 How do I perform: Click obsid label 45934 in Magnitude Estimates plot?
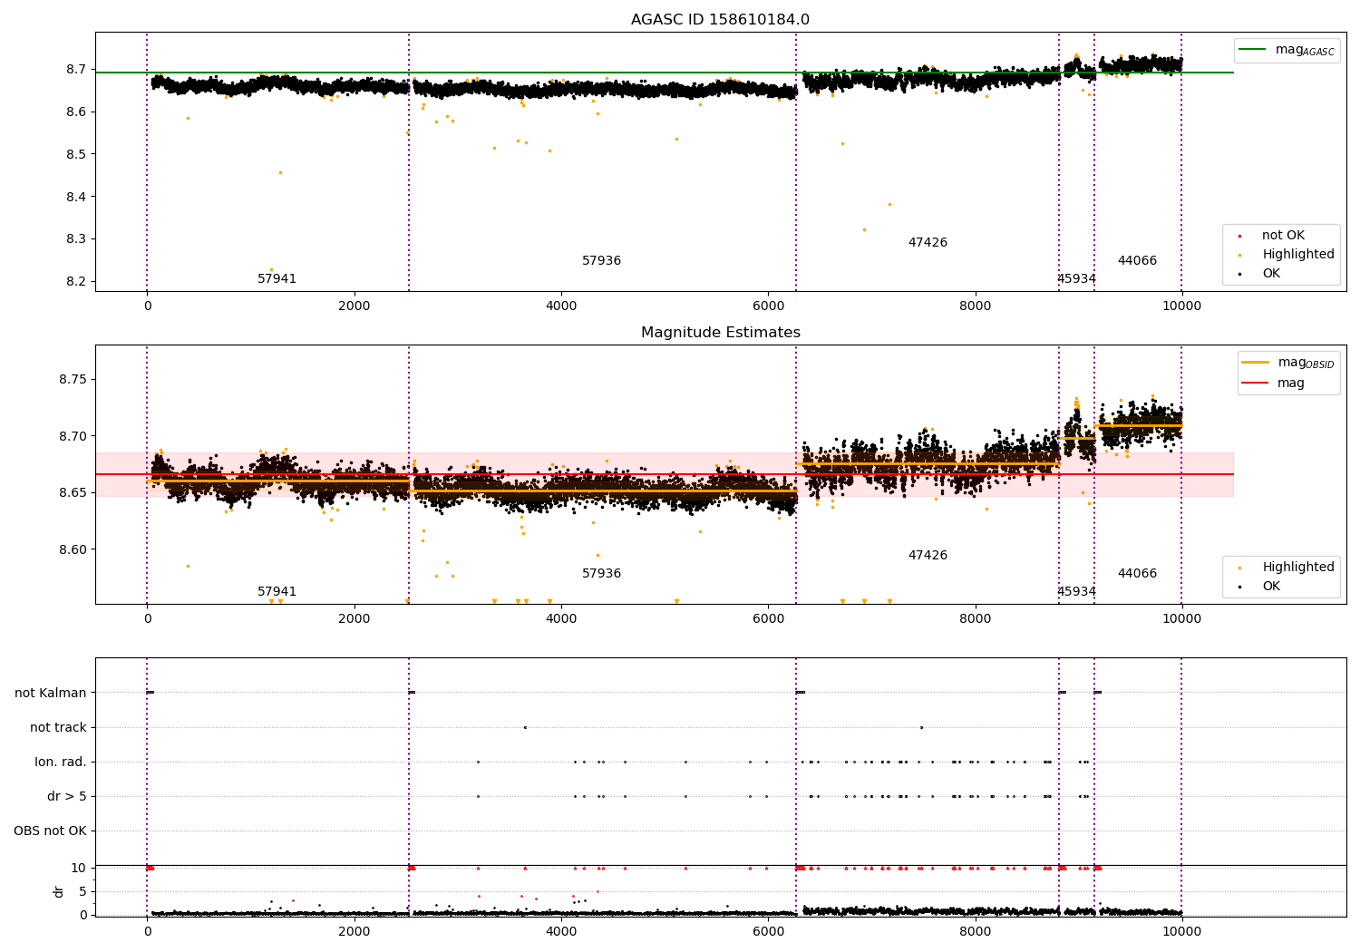[1076, 592]
